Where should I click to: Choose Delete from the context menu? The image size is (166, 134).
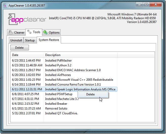coord(93,94)
